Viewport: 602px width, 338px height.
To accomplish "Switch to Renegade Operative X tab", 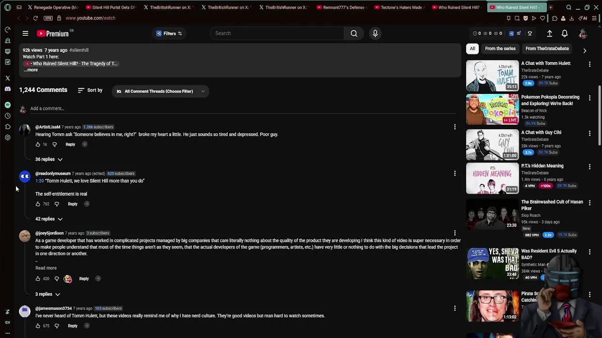I will pyautogui.click(x=53, y=8).
